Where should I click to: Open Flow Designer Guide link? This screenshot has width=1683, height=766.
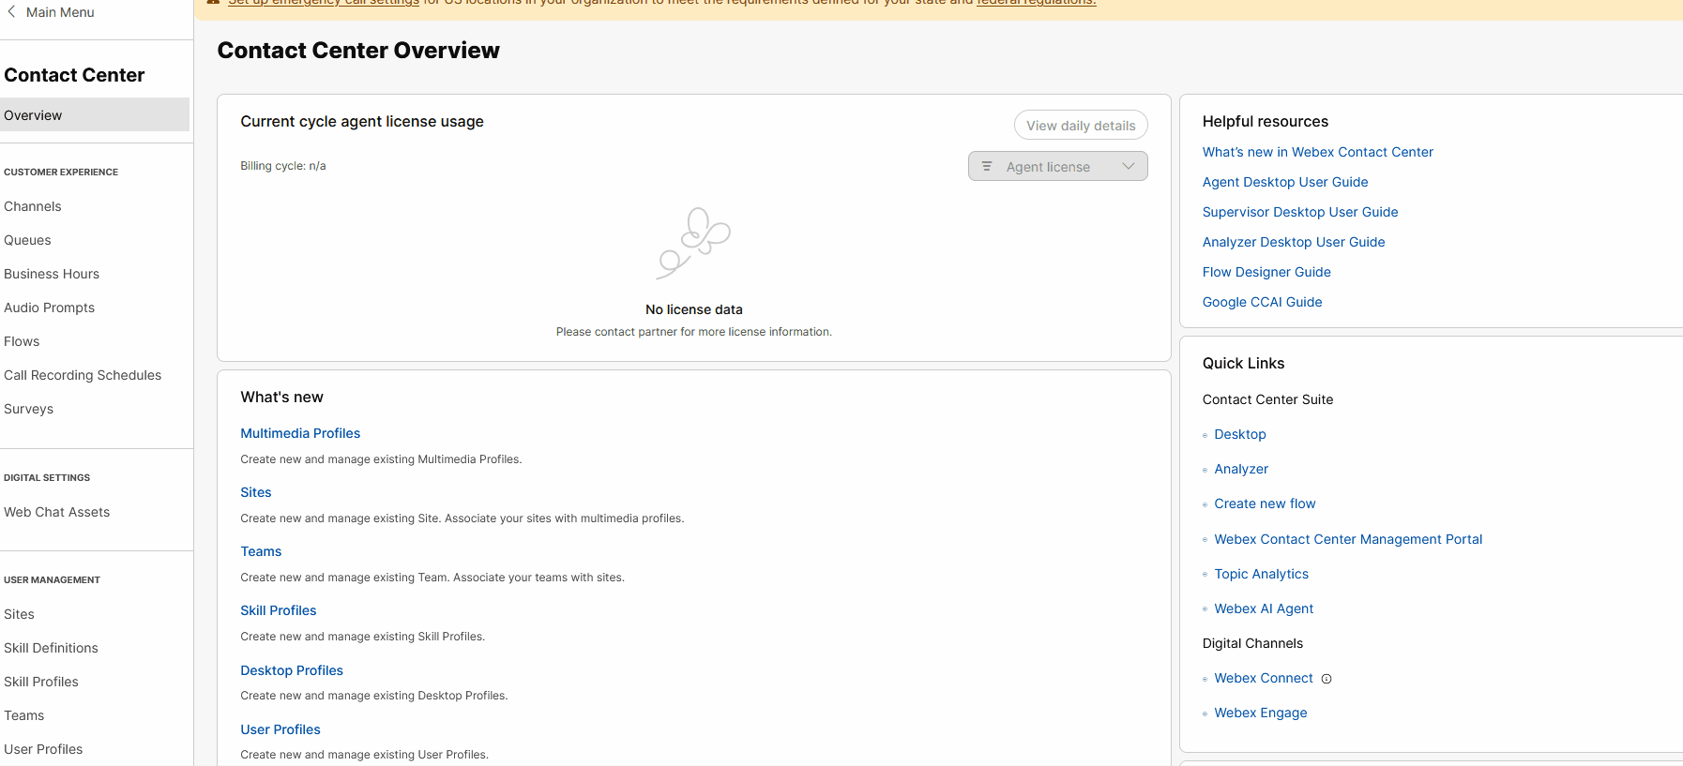[x=1266, y=272]
